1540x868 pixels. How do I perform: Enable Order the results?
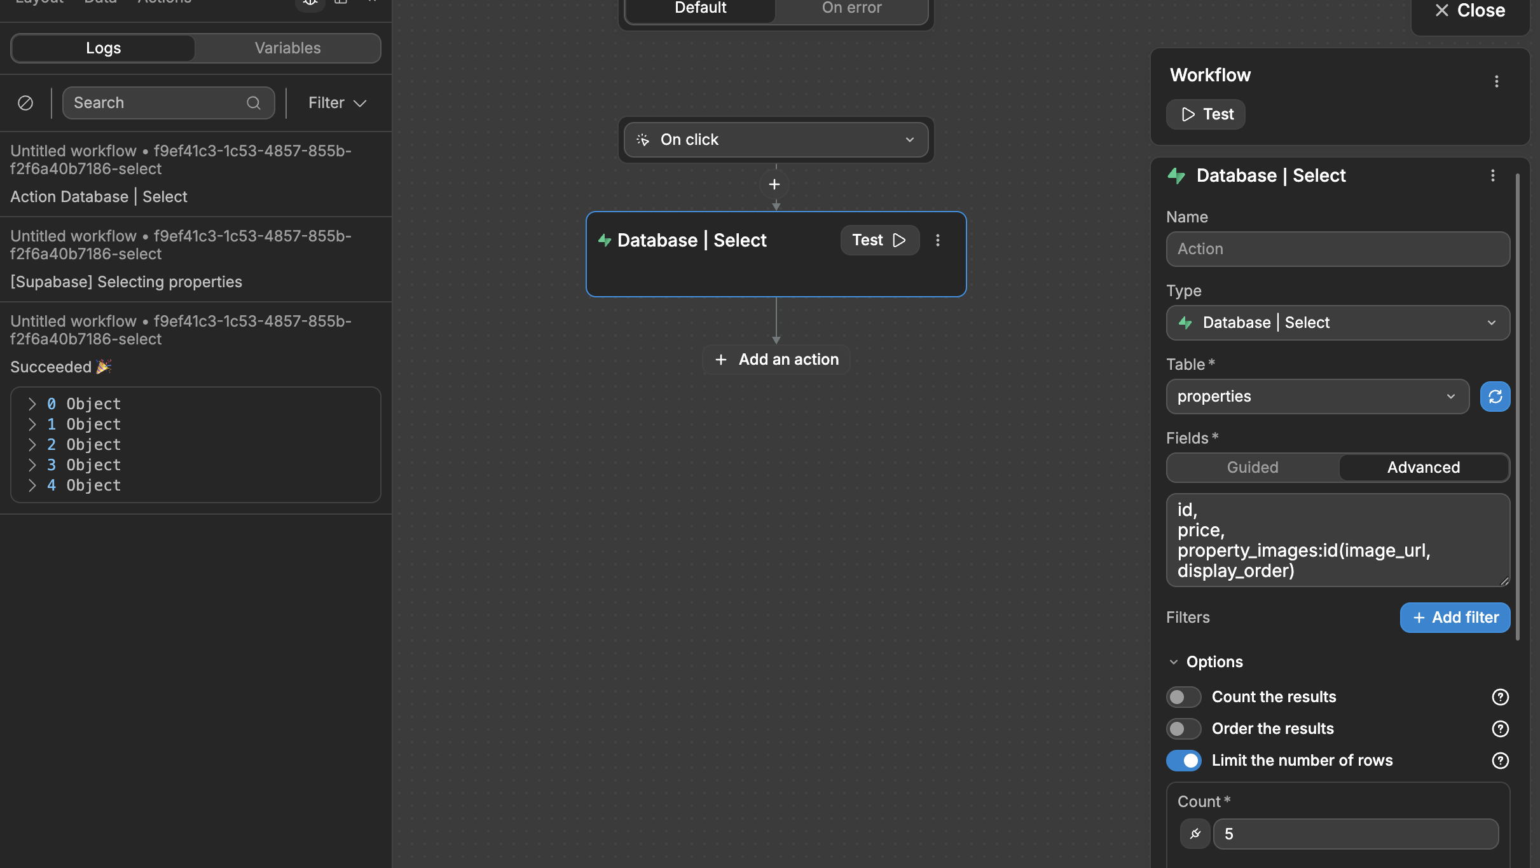pyautogui.click(x=1183, y=729)
